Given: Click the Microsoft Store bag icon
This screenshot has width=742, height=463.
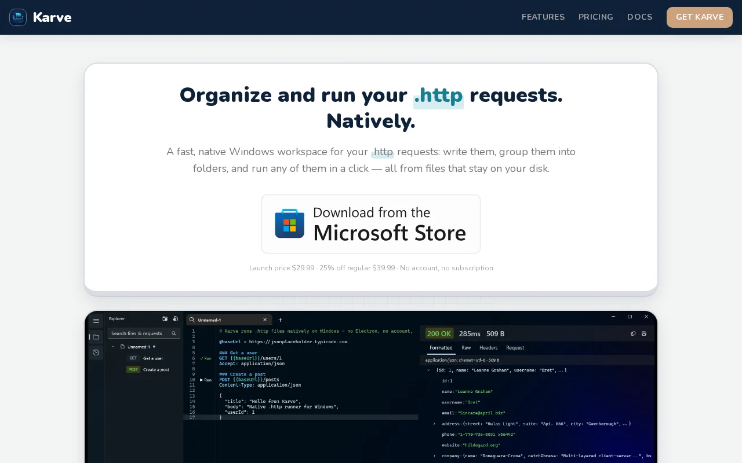Looking at the screenshot, I should pyautogui.click(x=289, y=223).
